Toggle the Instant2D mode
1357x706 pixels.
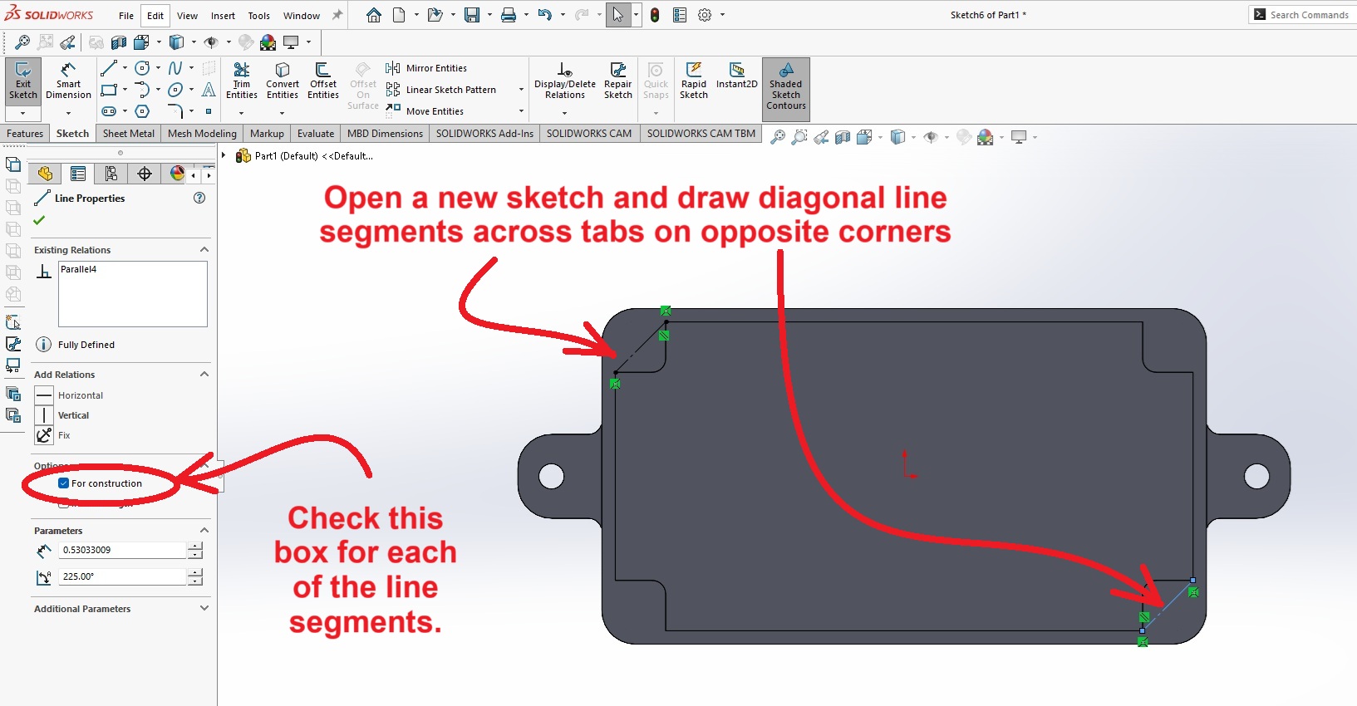tap(736, 75)
